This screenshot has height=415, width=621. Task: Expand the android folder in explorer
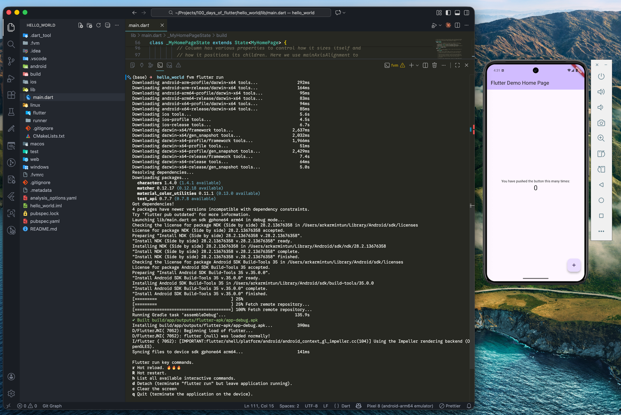coord(38,66)
